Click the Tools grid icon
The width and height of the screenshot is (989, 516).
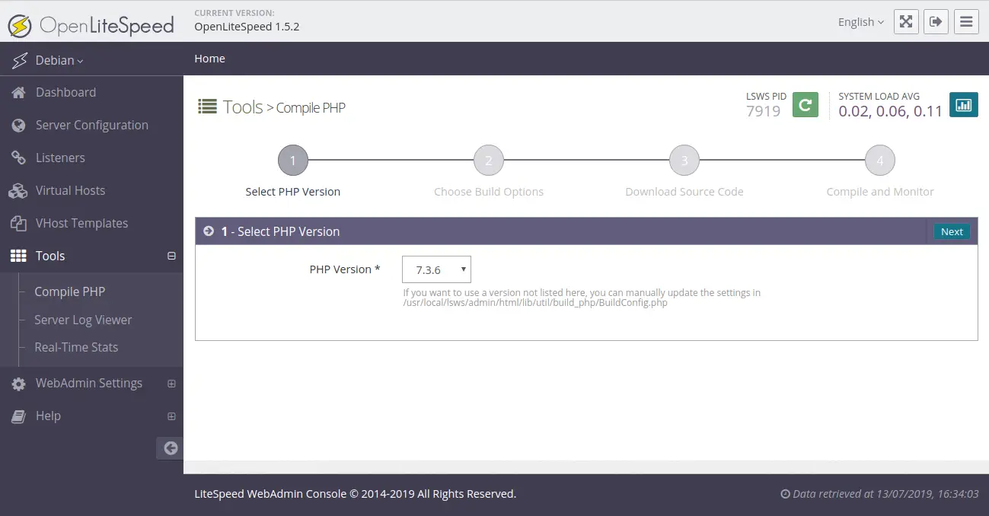[18, 256]
